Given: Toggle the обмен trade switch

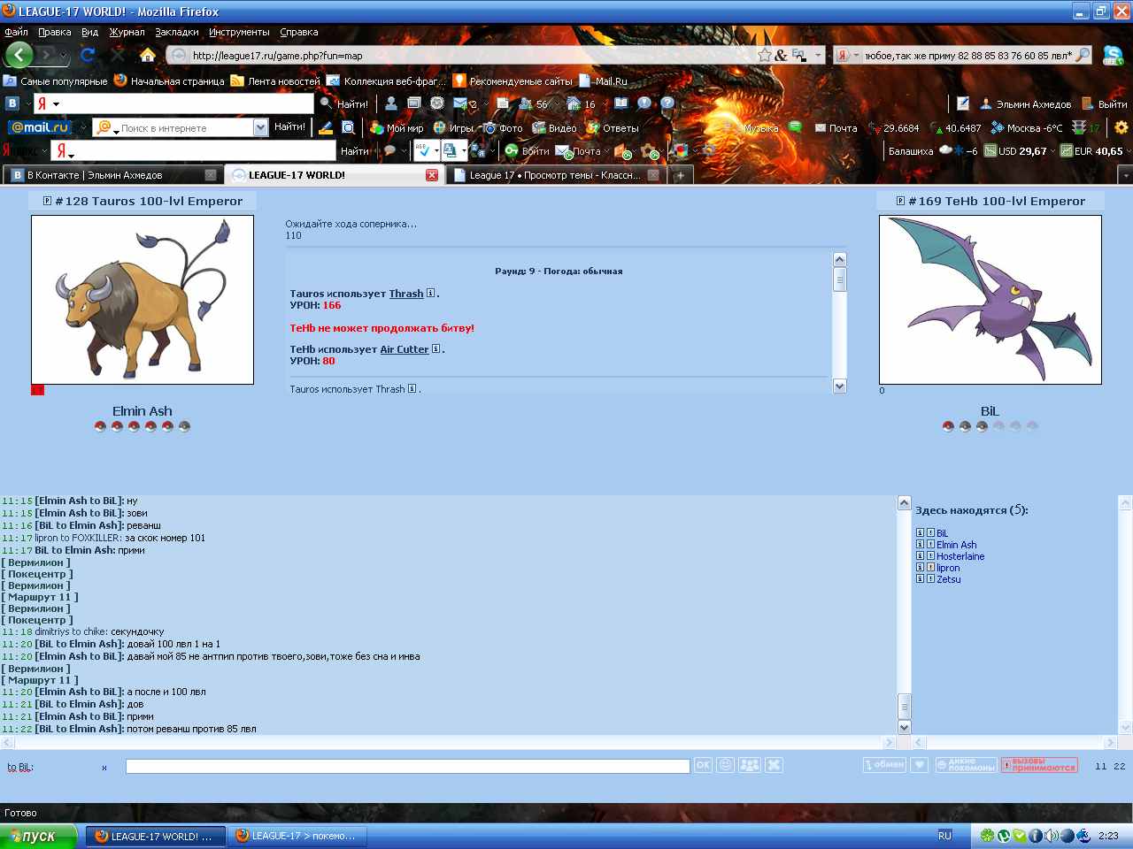Looking at the screenshot, I should (x=884, y=765).
